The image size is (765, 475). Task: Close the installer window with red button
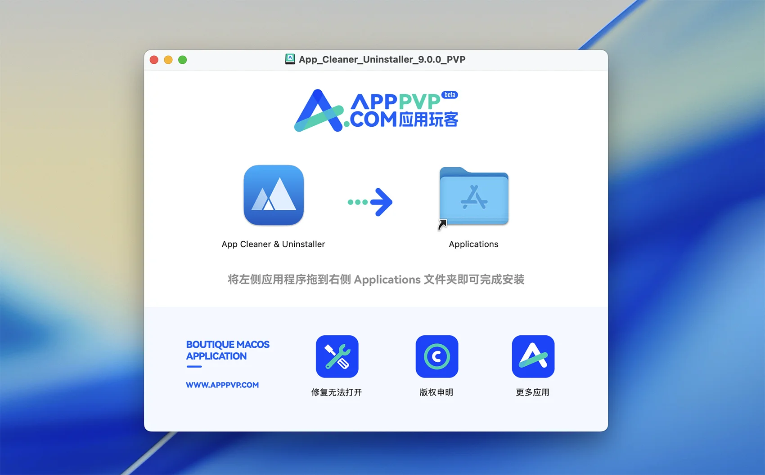154,60
